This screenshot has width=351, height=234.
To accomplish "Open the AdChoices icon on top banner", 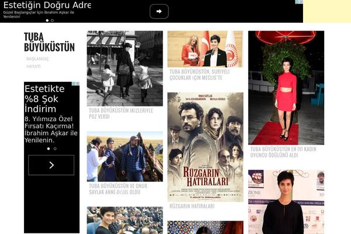I will [299, 2].
